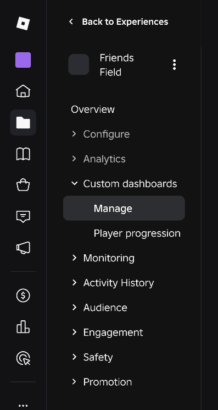Open the Player progression dashboard
The image size is (218, 410).
pos(137,233)
